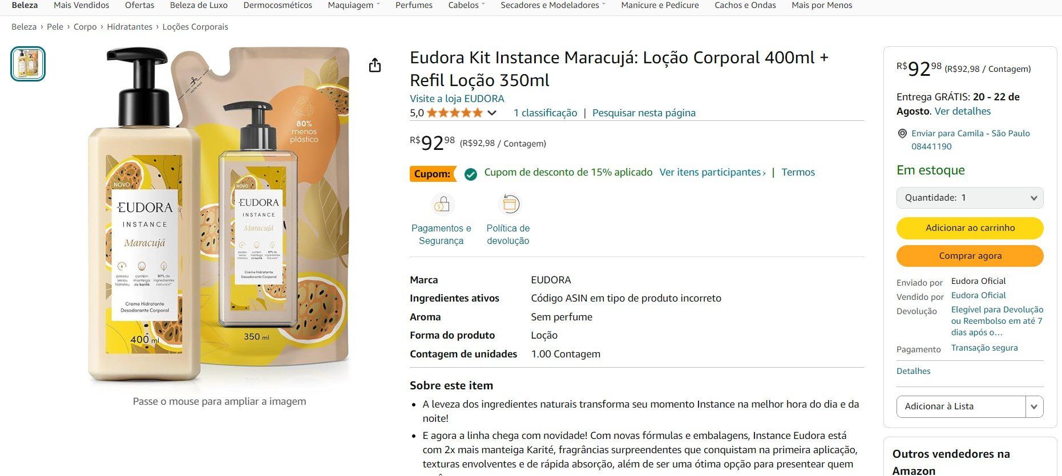Click the Hidratantes breadcrumb
Viewport: 1062px width, 476px height.
tap(130, 27)
